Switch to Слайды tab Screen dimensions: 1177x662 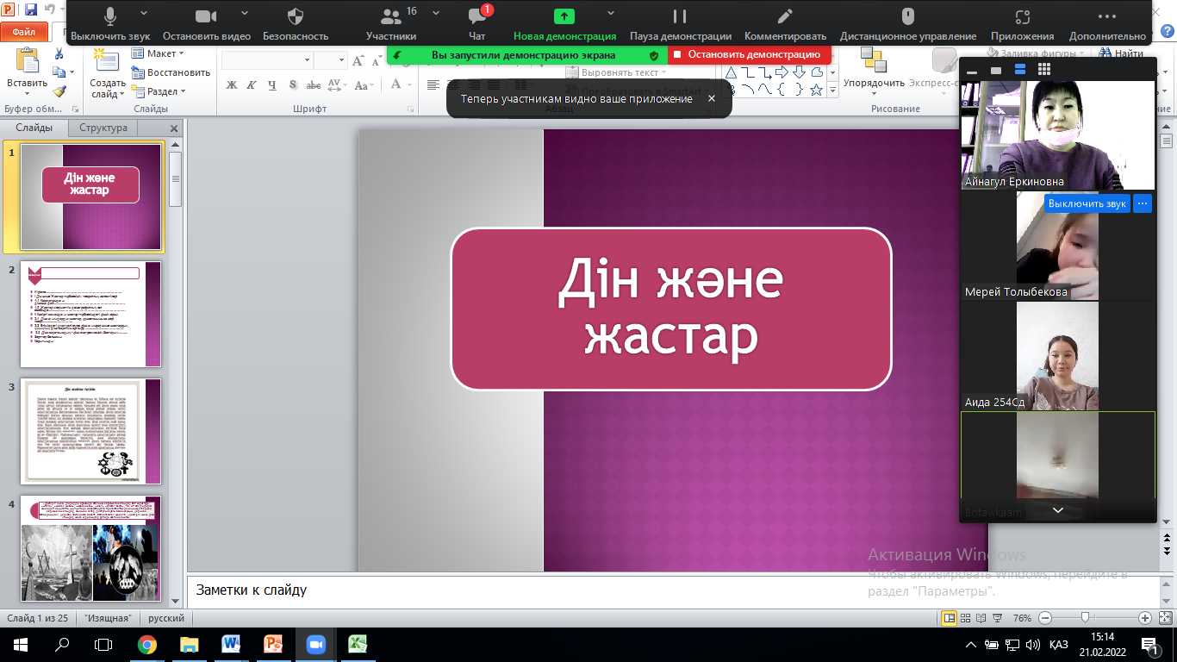click(x=34, y=128)
